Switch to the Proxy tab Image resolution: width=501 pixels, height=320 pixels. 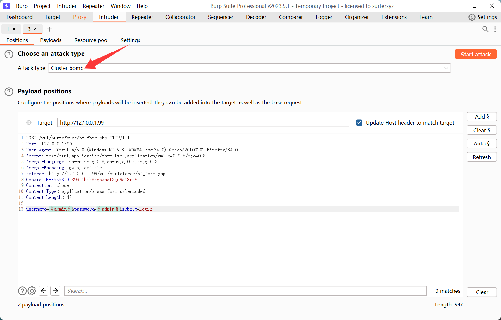click(x=80, y=17)
